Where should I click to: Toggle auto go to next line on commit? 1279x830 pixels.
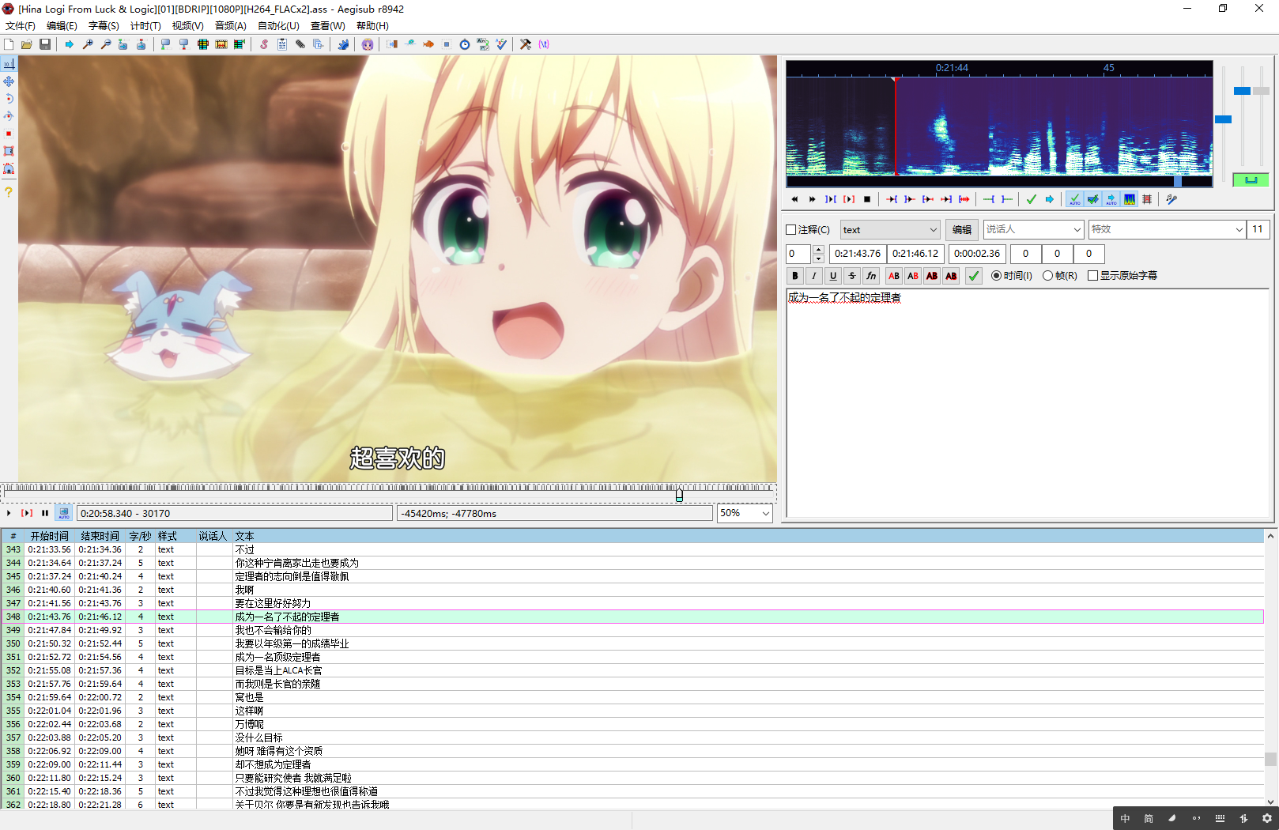(x=1092, y=199)
